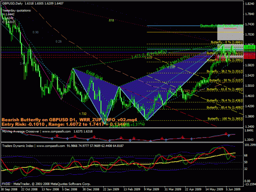Select the 1.5420 price axis value
The height and width of the screenshot is (192, 256).
point(249,75)
